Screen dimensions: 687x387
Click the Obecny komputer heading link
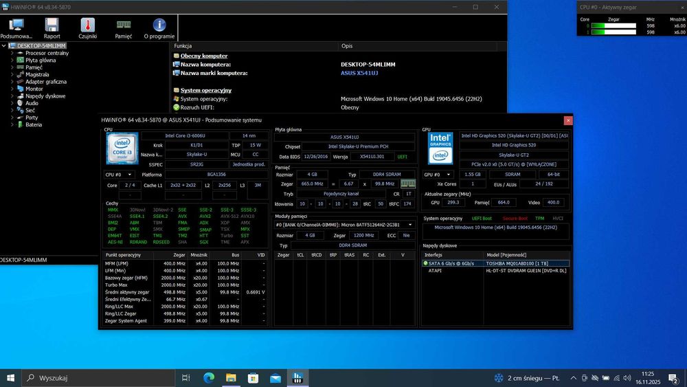204,56
